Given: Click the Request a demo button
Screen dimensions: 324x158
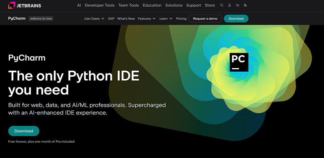Looking at the screenshot, I should [x=205, y=19].
